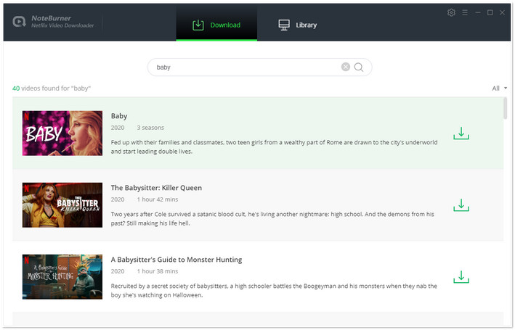This screenshot has height=330, width=515.
Task: Maximize the NoteBurner window
Action: click(490, 12)
